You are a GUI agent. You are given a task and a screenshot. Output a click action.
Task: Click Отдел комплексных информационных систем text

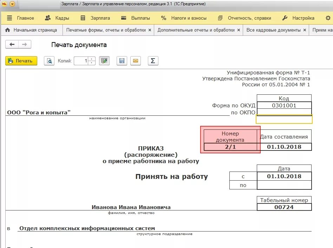(87, 228)
